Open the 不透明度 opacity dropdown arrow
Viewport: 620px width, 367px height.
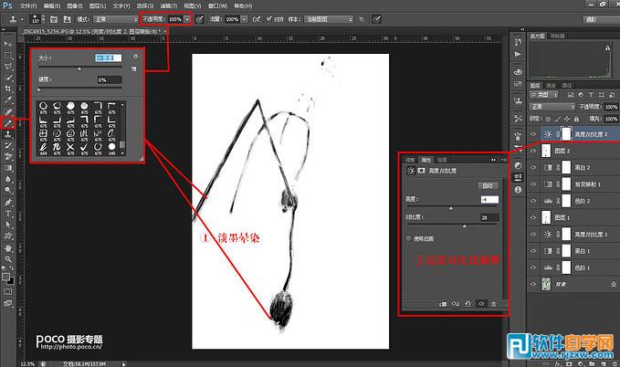point(186,19)
